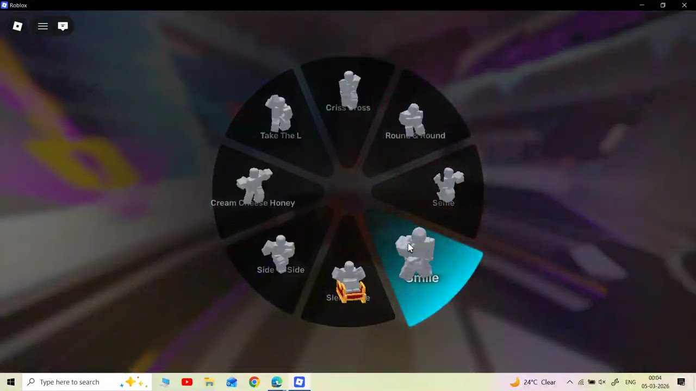This screenshot has width=696, height=391.
Task: Open Outlook from the taskbar
Action: click(x=232, y=382)
